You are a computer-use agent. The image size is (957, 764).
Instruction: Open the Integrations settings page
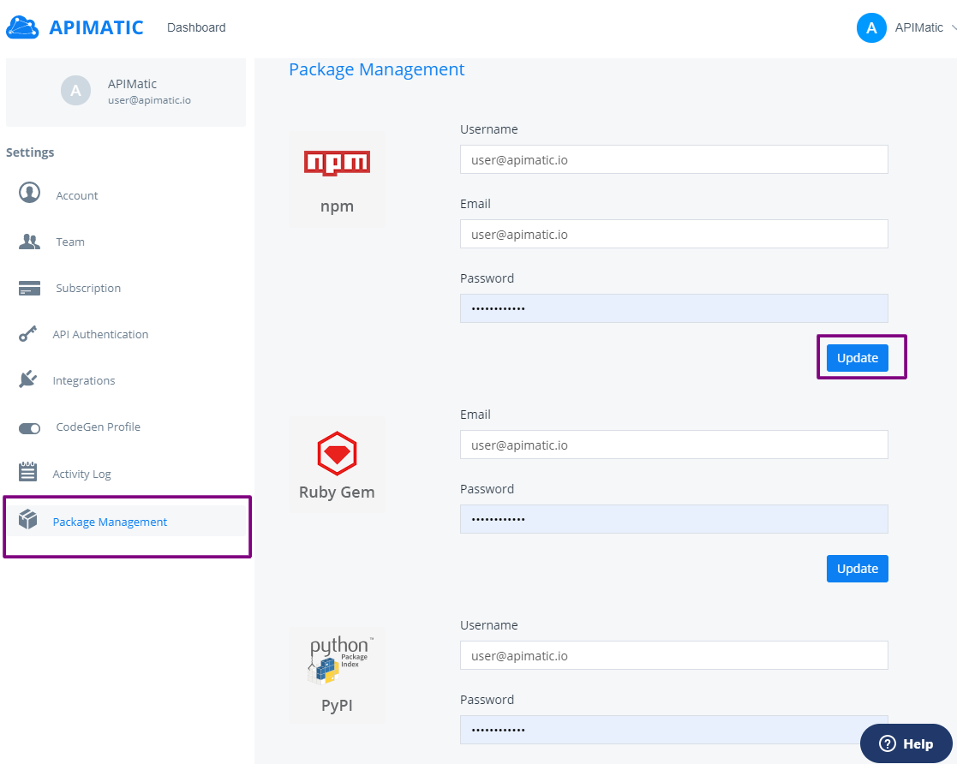(84, 381)
